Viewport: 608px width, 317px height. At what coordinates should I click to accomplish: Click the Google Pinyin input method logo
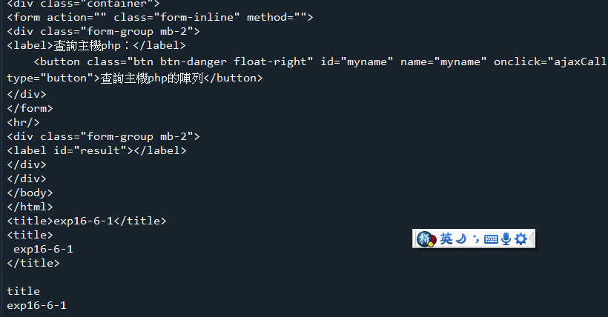[426, 238]
